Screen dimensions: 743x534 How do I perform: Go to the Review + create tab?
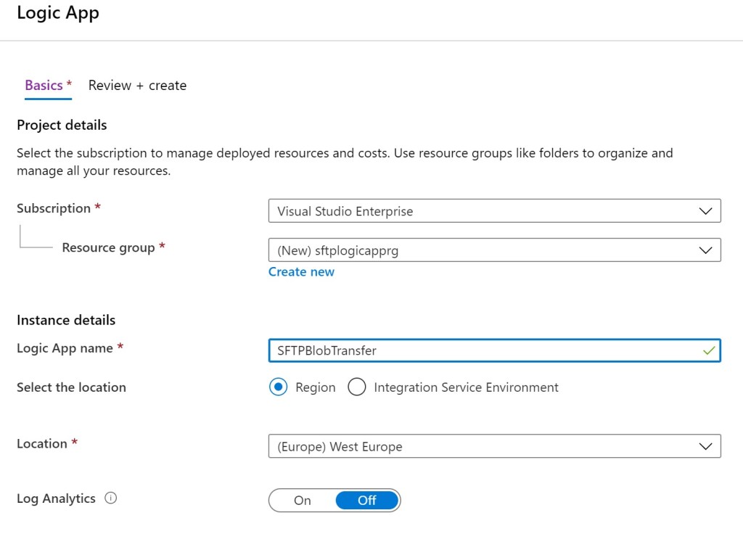(x=137, y=86)
